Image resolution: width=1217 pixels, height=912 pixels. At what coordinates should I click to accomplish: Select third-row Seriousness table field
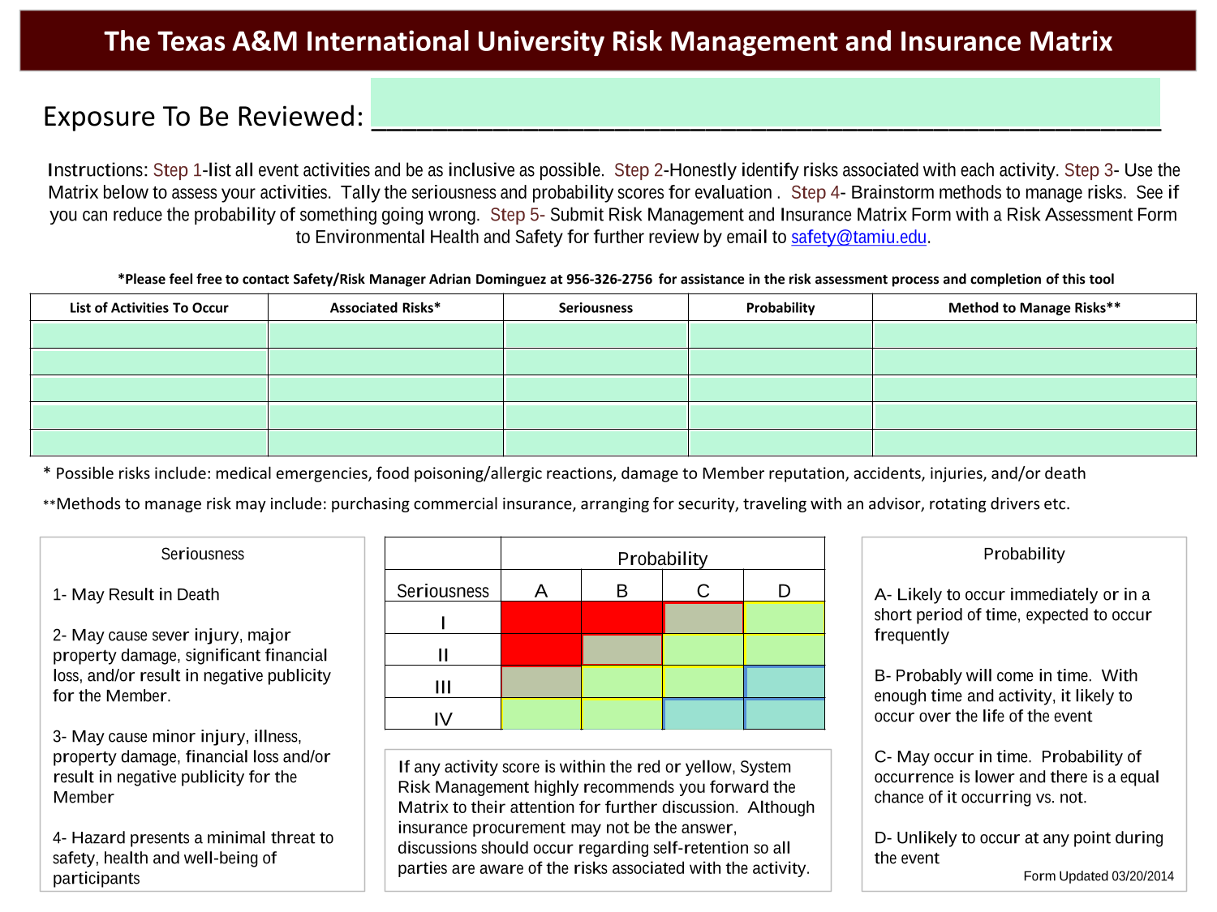pyautogui.click(x=596, y=388)
